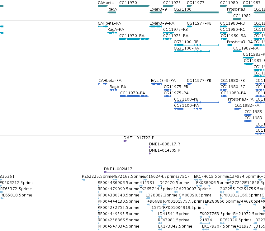Open EST RP004479099.5prime
265x231 pixels.
click(99, 192)
